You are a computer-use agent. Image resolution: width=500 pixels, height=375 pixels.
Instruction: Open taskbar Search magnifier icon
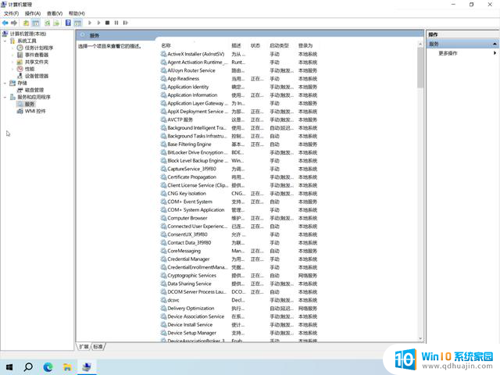28,367
